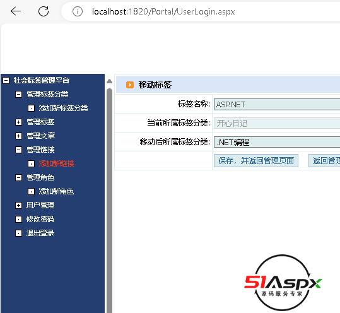Click the 标签名称 input field
340x313 pixels.
pos(277,104)
